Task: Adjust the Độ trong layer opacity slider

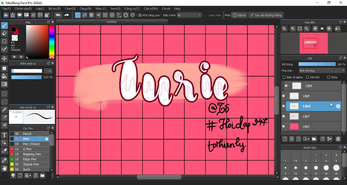Action: coord(317,64)
